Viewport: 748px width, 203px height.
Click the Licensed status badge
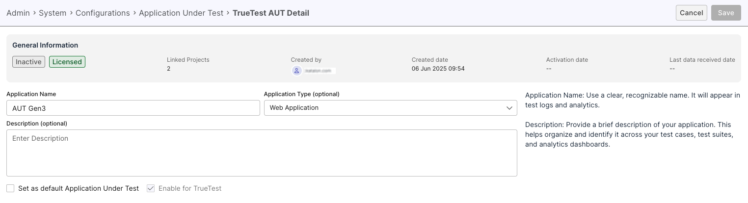[67, 62]
